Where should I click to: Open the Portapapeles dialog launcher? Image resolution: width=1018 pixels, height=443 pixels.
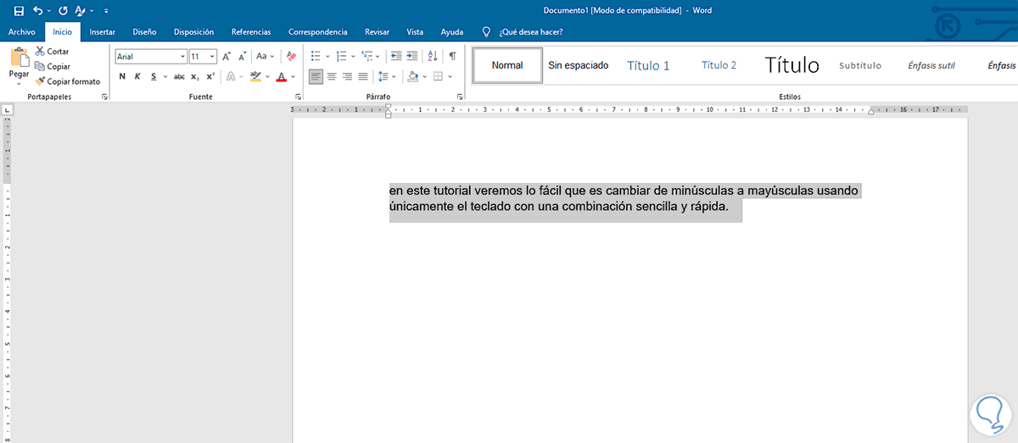pos(104,97)
